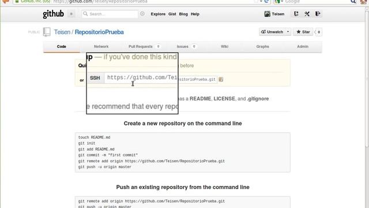Click 'git push -u origin master' in first code block
Viewport: 369px width, 208px height.
105,167
